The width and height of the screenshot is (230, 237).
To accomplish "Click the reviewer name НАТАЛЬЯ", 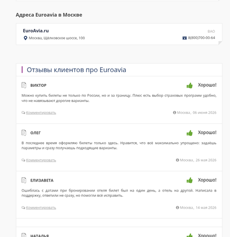I will click(x=40, y=236).
